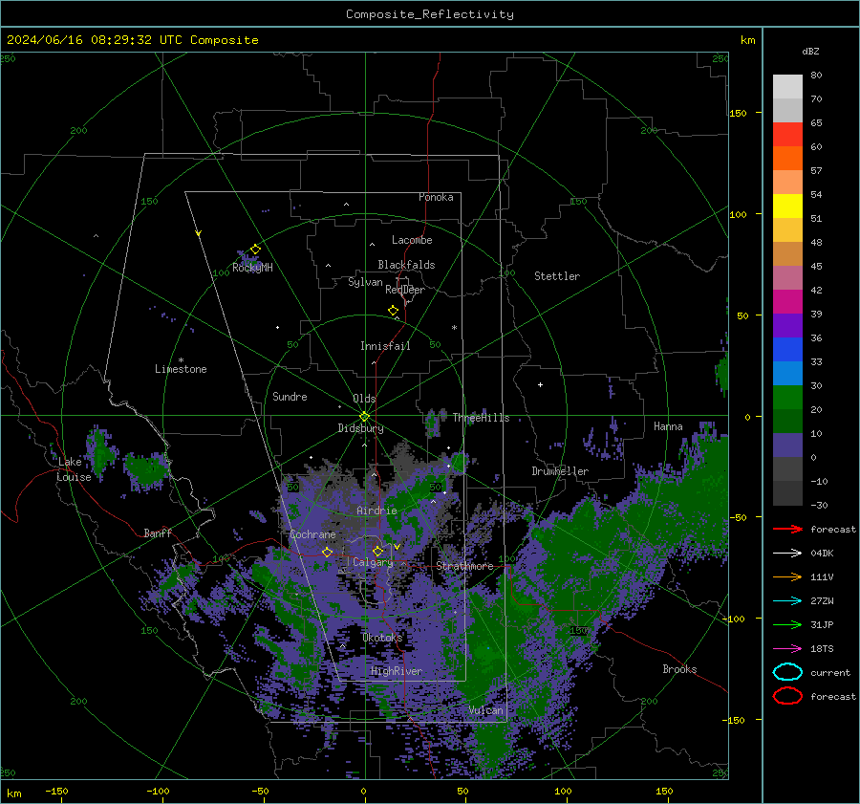
Task: Pick the light blue swatch in dBZ scale
Action: tap(787, 373)
